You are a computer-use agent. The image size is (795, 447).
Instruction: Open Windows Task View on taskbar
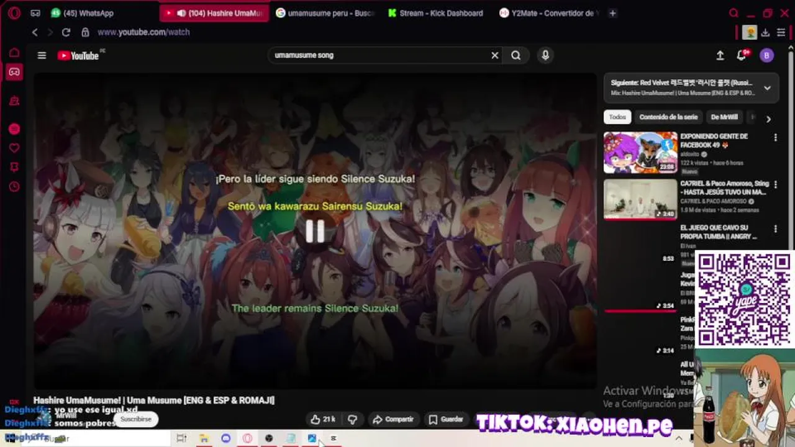[x=181, y=438]
